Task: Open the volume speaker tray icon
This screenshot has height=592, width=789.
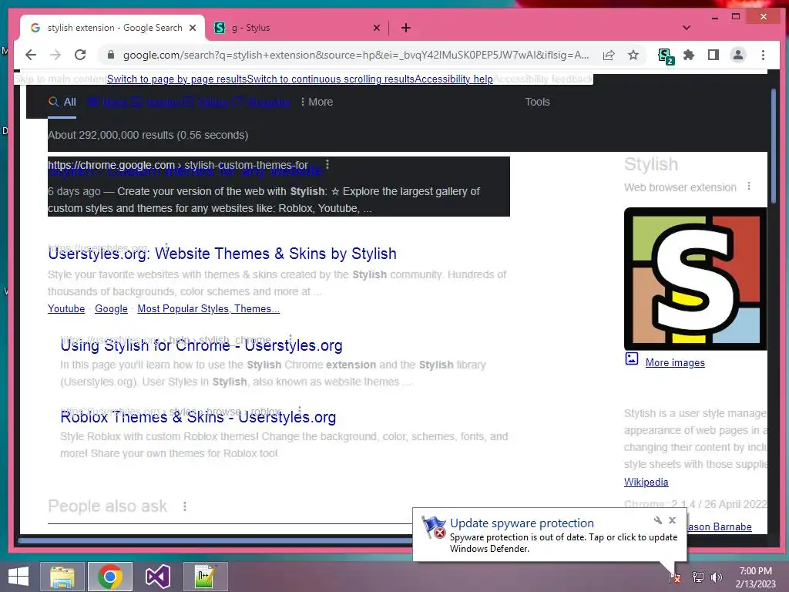Action: click(x=717, y=577)
